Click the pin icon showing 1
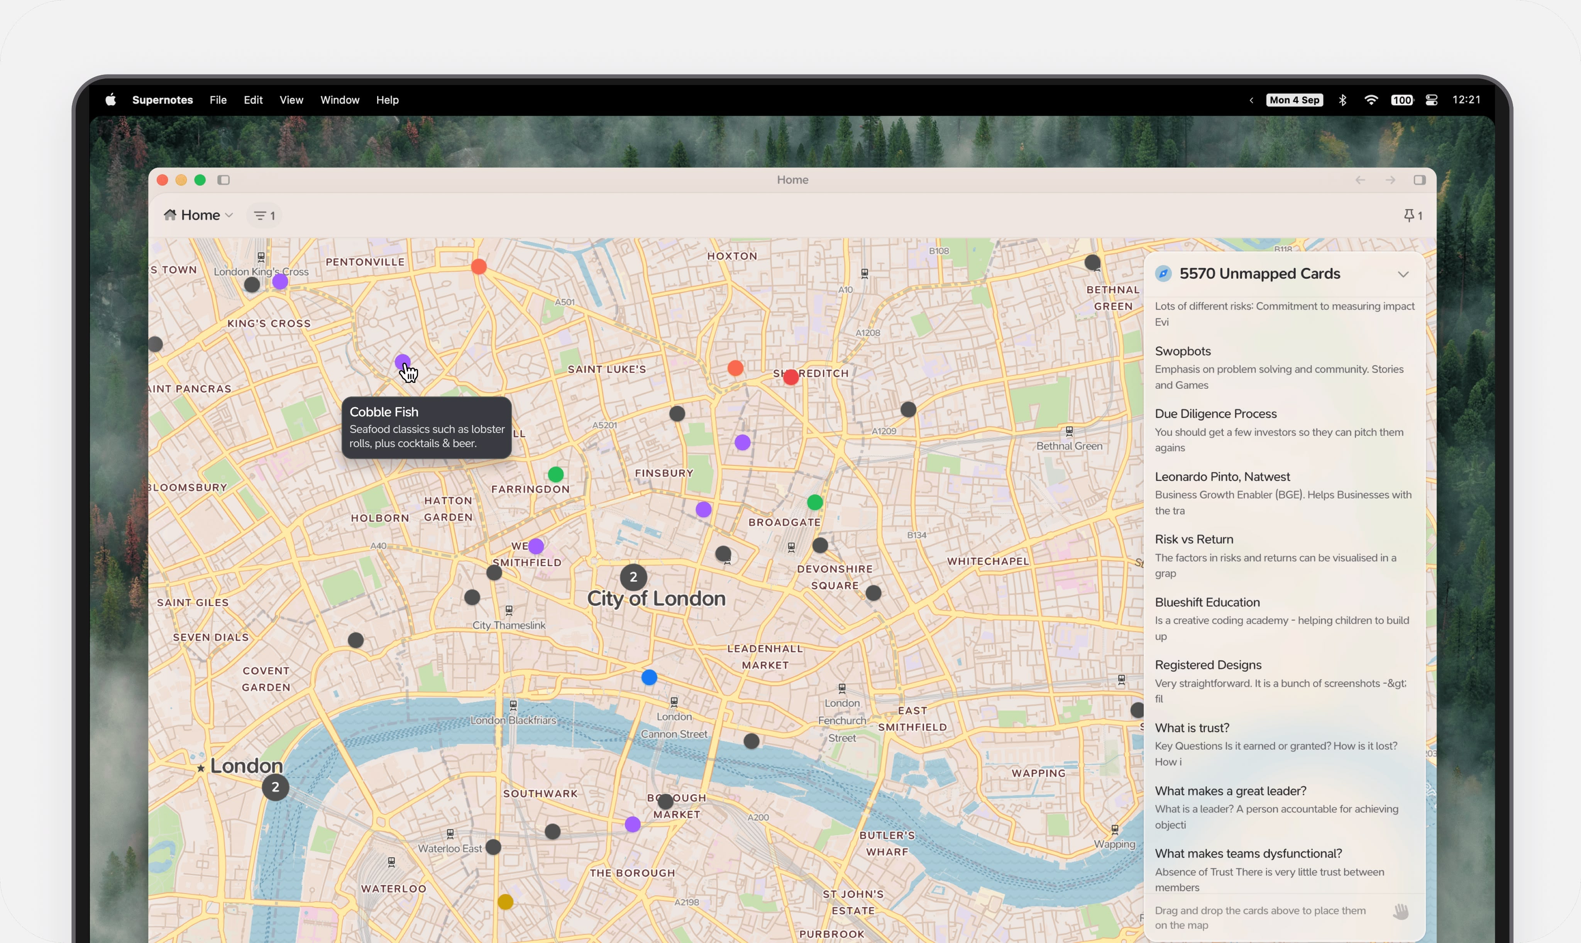Viewport: 1581px width, 943px height. pos(1412,215)
